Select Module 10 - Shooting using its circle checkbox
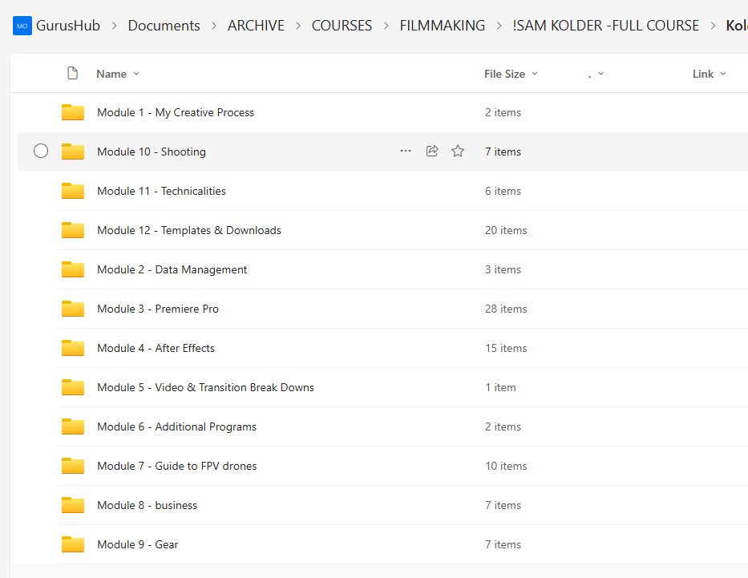 coord(41,152)
